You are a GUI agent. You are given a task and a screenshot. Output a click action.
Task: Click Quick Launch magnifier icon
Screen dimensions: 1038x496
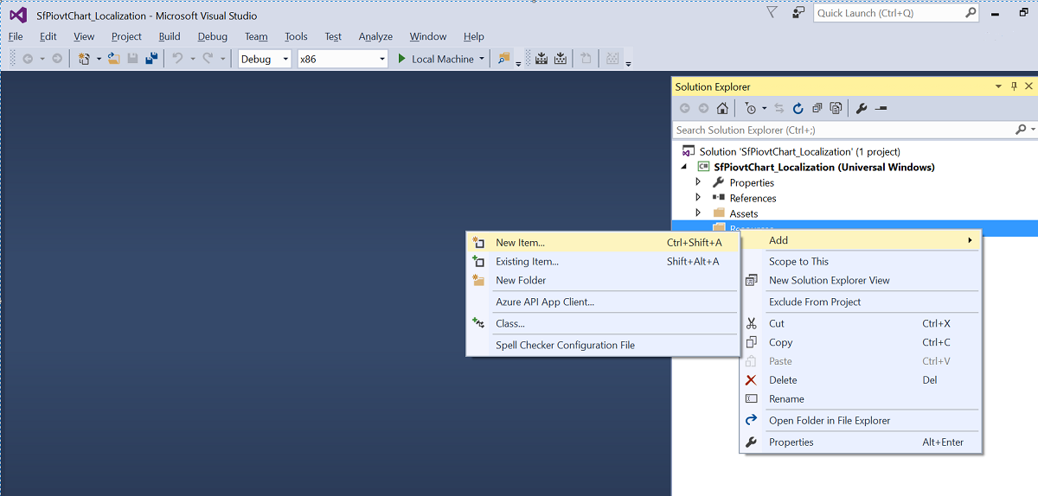point(971,13)
